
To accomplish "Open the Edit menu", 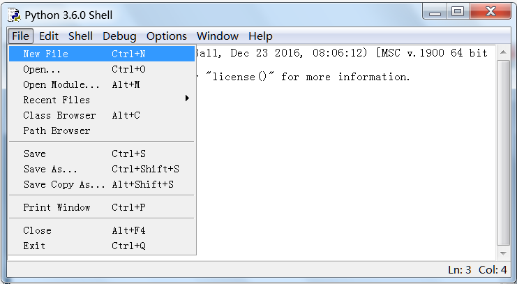I will point(49,36).
